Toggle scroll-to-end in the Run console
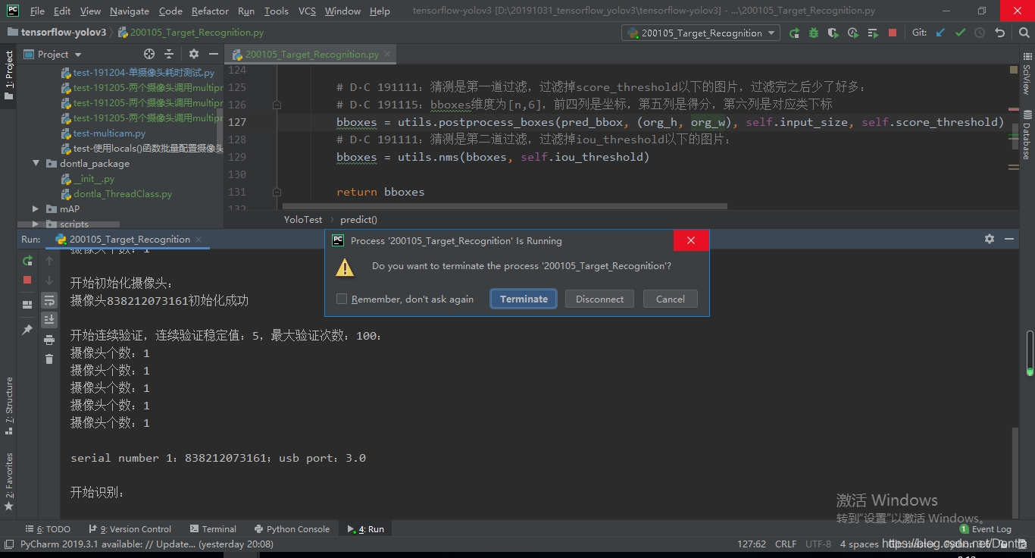 coord(48,319)
